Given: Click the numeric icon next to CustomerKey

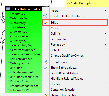Looking at the screenshot, I should tap(8, 32).
